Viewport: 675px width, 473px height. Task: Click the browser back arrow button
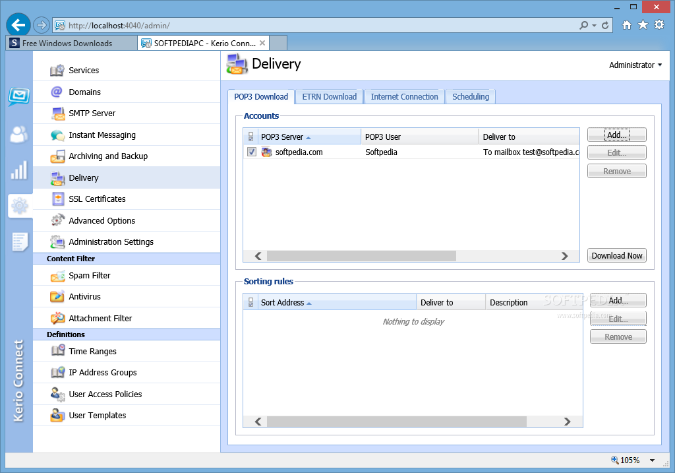coord(18,26)
